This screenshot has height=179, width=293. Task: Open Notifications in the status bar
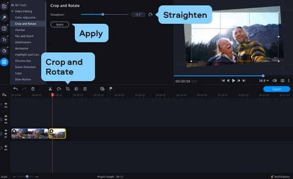[x=280, y=177]
